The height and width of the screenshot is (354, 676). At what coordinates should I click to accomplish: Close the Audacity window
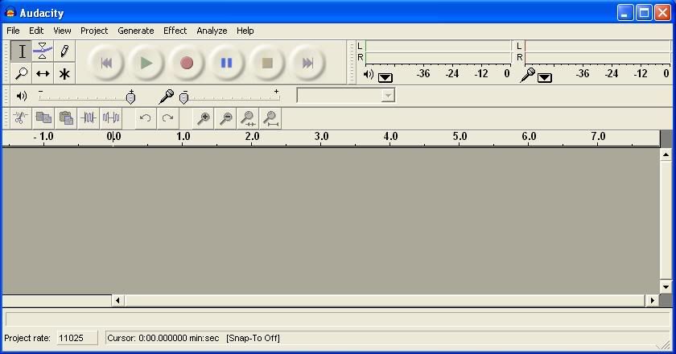pyautogui.click(x=662, y=13)
